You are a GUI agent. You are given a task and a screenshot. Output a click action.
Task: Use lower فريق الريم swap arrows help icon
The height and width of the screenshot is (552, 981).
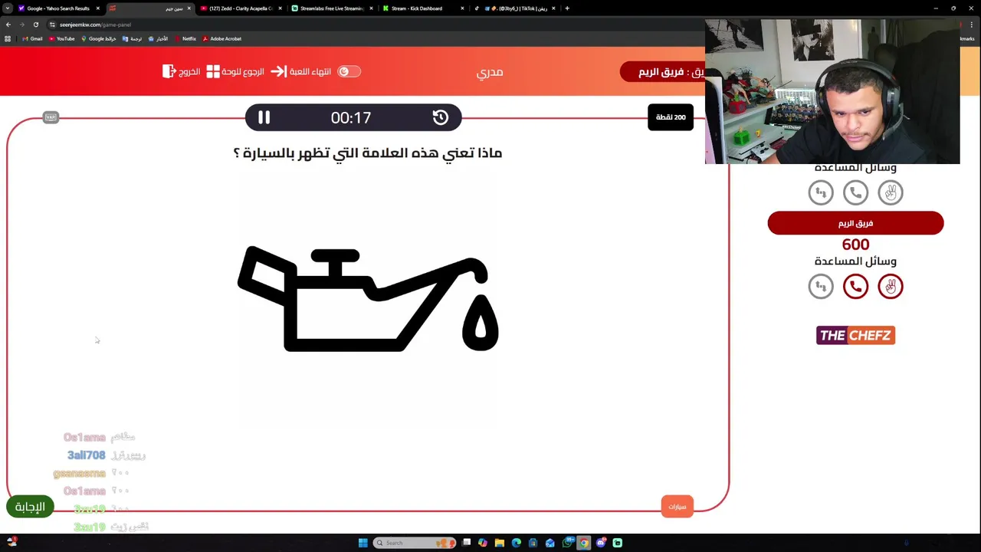pyautogui.click(x=821, y=287)
